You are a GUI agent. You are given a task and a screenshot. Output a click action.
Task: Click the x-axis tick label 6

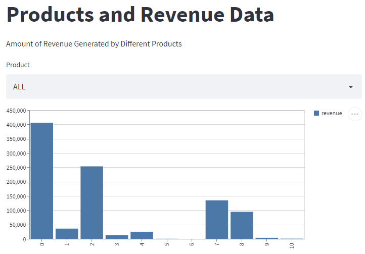pos(192,244)
